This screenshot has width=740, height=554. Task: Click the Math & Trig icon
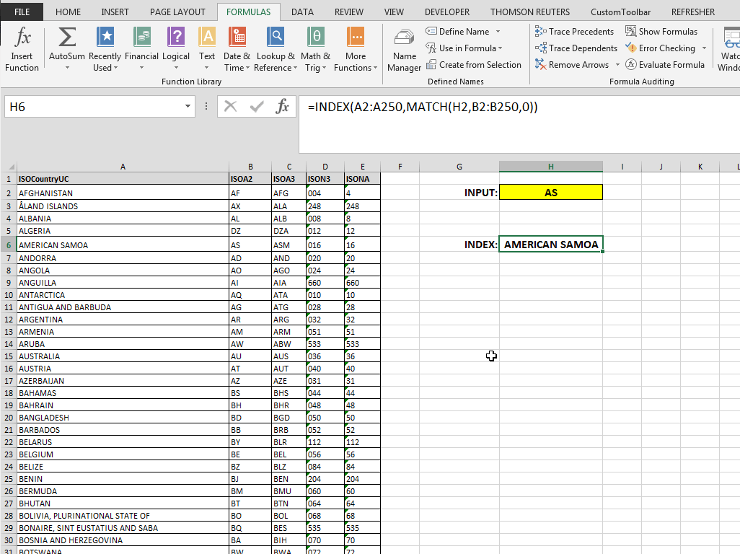[x=315, y=38]
